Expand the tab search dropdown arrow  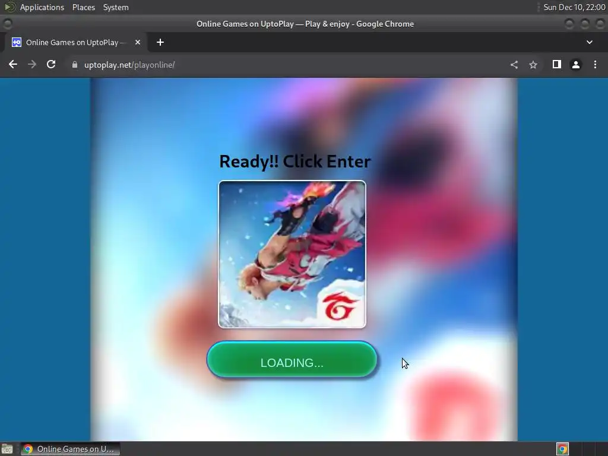coord(590,42)
